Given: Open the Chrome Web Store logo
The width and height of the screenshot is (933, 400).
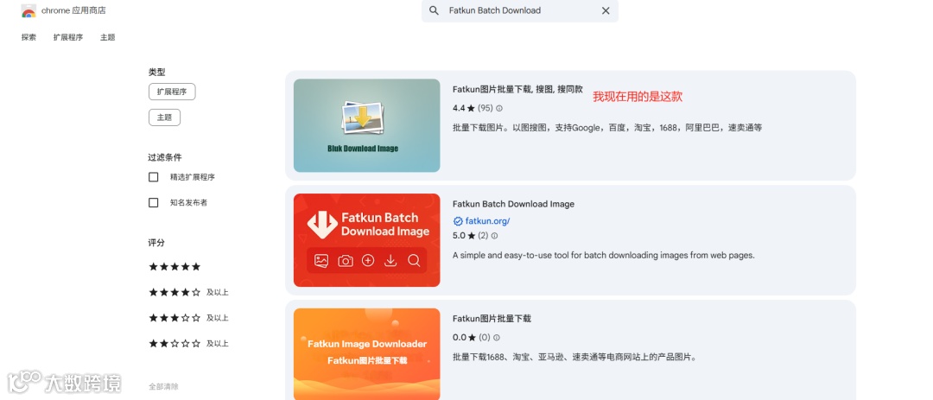Looking at the screenshot, I should (29, 11).
